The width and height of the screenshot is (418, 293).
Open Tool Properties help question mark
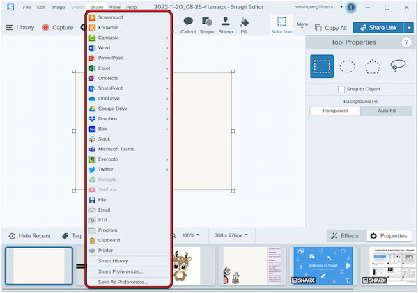coord(406,42)
